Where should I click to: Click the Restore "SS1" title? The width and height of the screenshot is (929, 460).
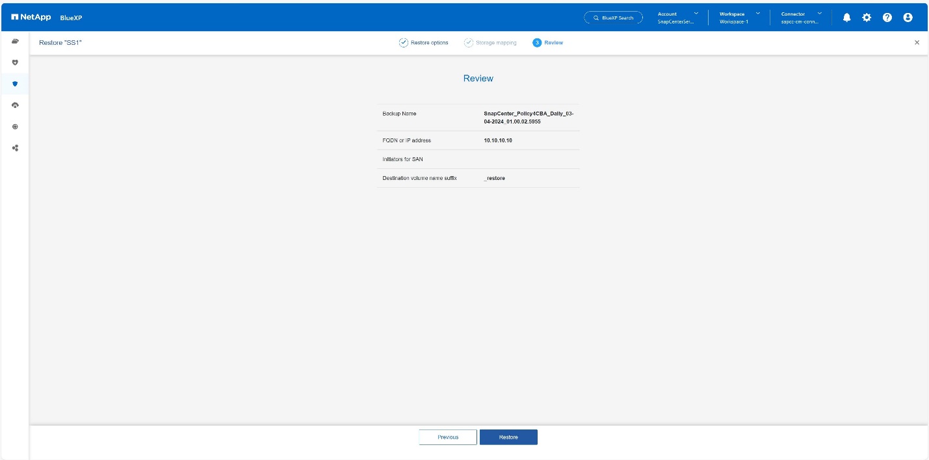pyautogui.click(x=60, y=43)
